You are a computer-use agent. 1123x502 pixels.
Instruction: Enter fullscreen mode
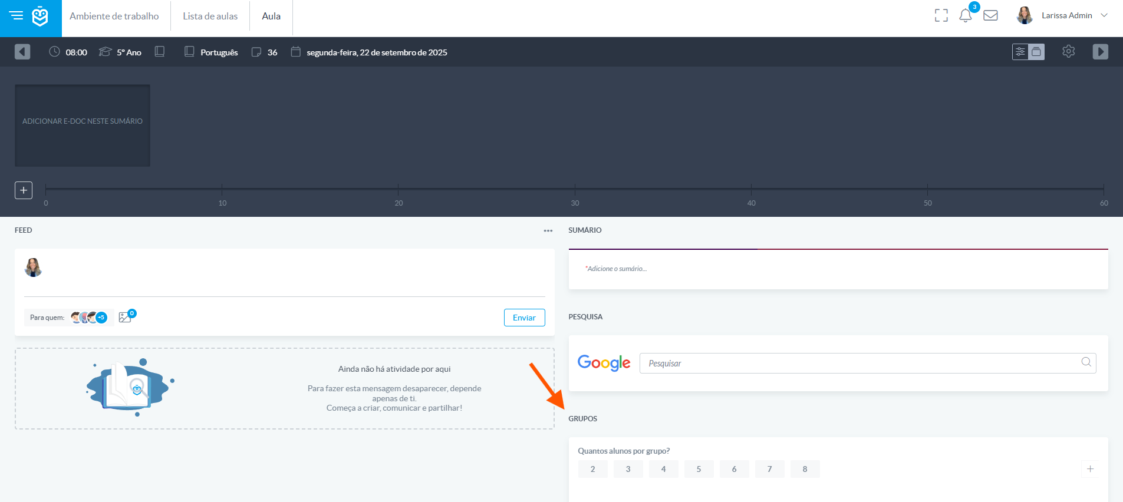point(941,16)
